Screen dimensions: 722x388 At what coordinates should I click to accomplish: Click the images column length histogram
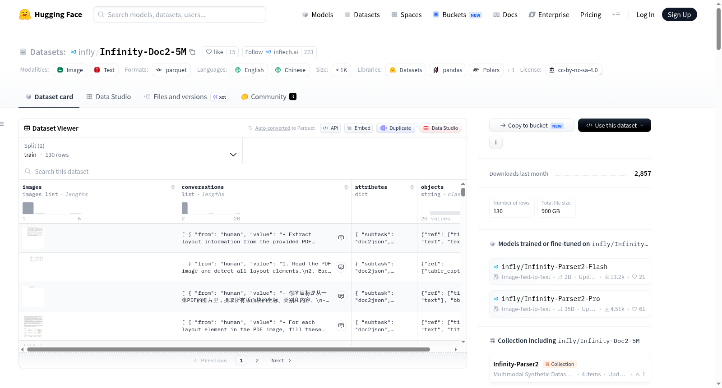pyautogui.click(x=52, y=208)
